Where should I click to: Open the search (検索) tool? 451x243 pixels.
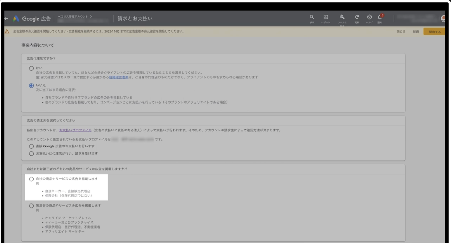click(312, 18)
